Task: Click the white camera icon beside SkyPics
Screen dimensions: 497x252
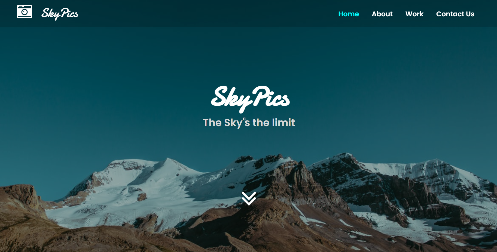Action: 25,11
